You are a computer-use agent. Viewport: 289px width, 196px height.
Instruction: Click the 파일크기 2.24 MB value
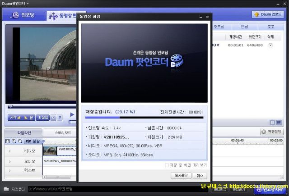coord(175,137)
